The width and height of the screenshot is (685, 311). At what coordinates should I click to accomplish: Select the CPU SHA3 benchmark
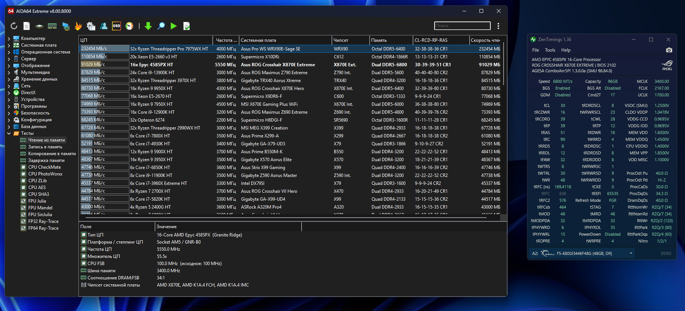[x=38, y=194]
